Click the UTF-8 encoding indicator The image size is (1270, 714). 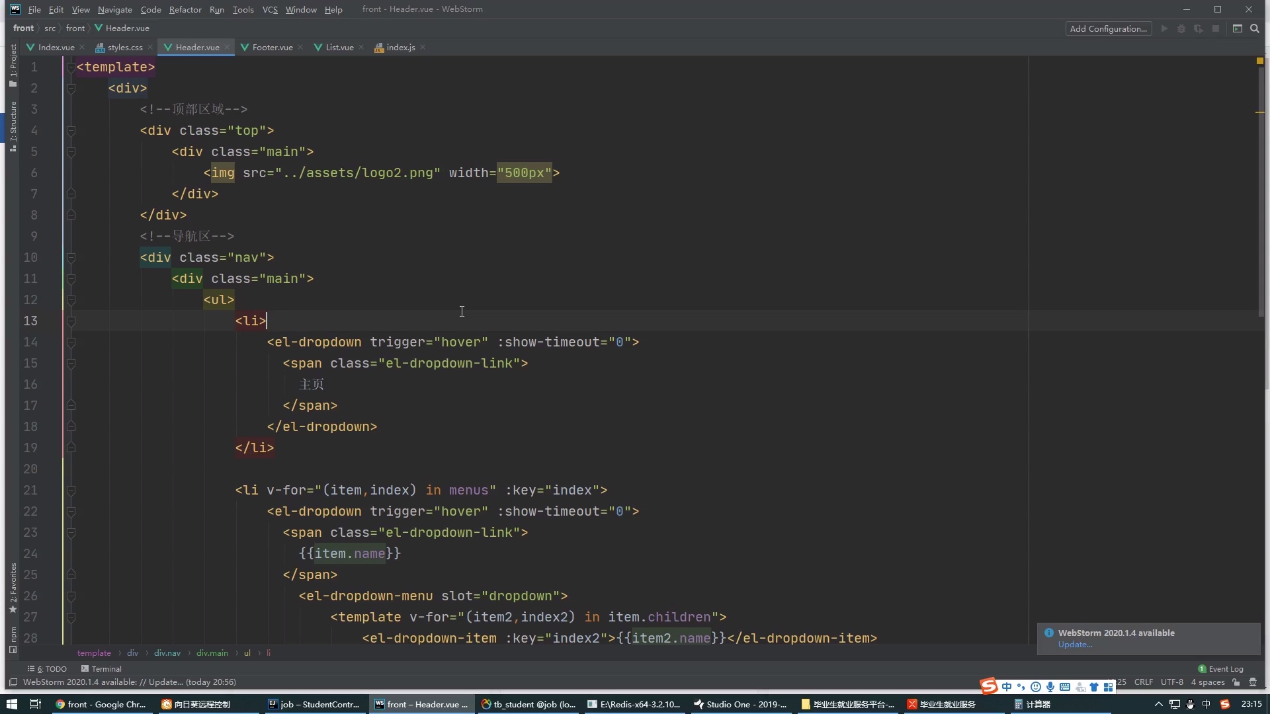coord(1171,682)
